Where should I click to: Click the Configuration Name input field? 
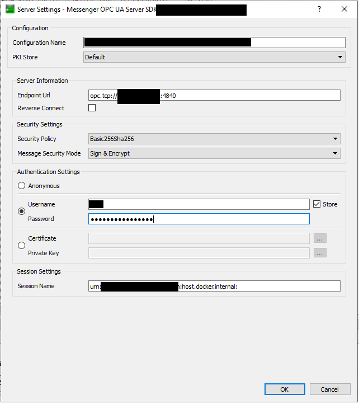pos(214,43)
